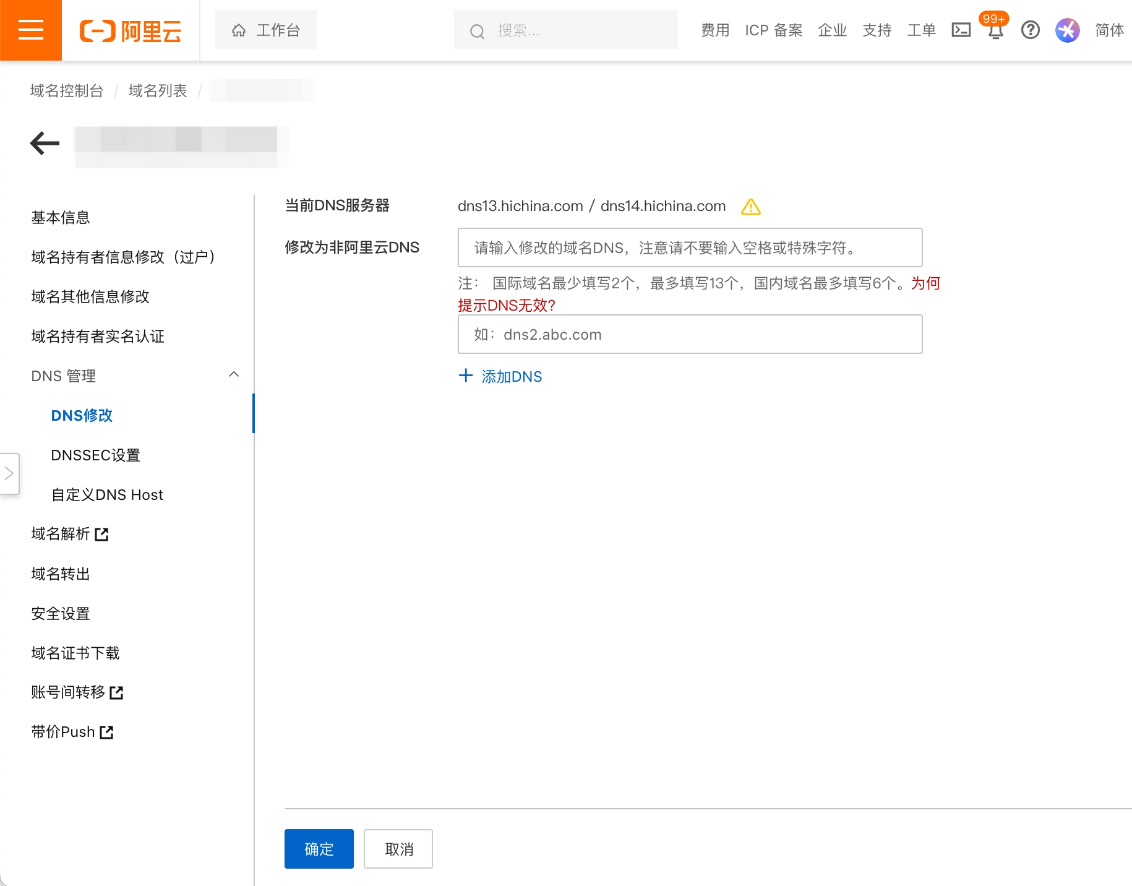
Task: Open the 工单 menu
Action: 922,30
